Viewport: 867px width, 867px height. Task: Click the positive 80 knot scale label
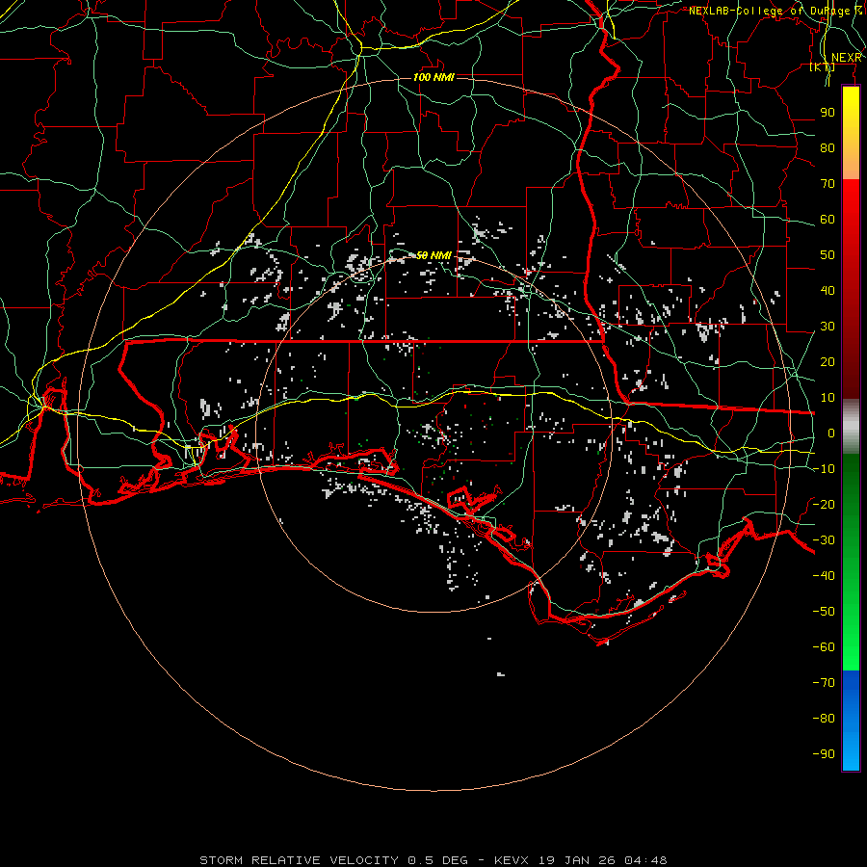(828, 148)
